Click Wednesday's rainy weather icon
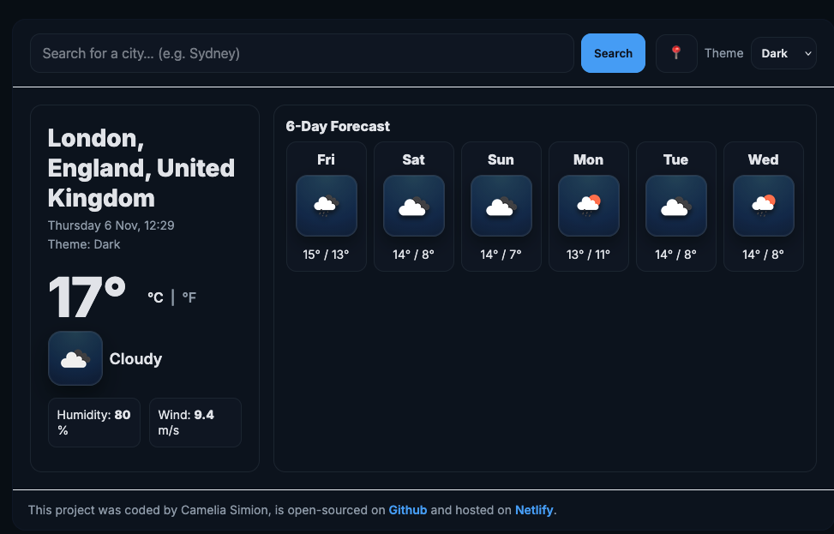This screenshot has height=534, width=834. click(x=763, y=205)
